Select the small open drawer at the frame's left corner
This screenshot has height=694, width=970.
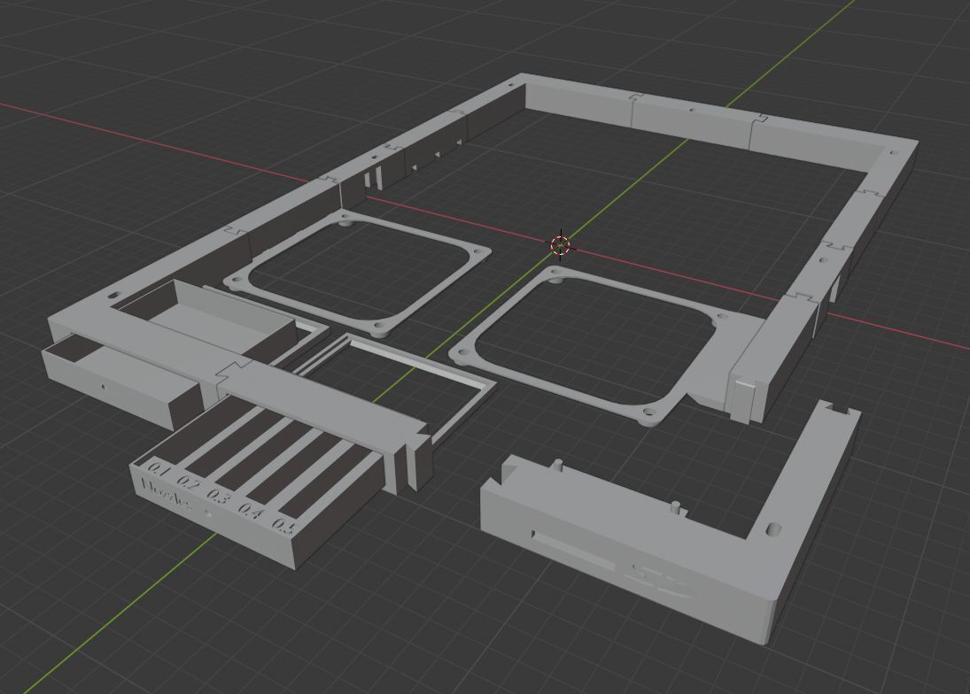point(122,380)
